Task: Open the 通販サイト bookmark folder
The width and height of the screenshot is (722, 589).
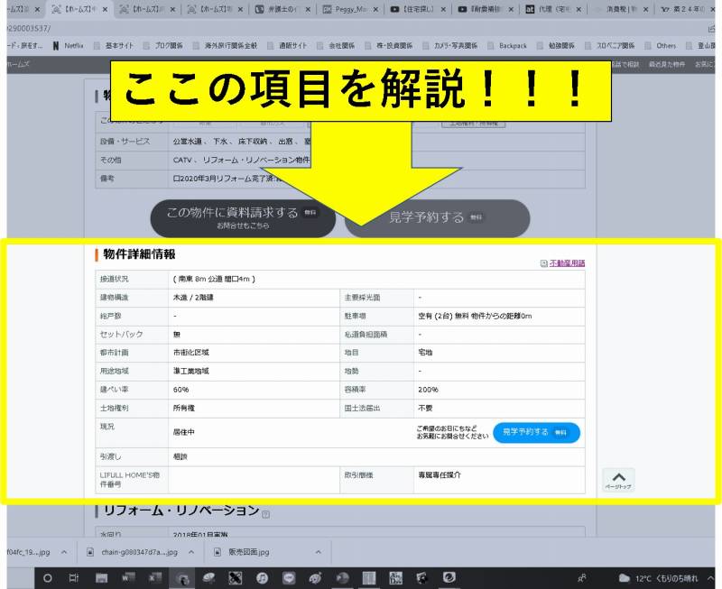Action: 287,46
